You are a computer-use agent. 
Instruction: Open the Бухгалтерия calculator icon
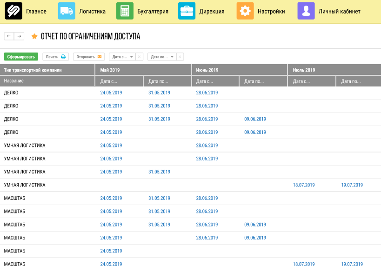(125, 11)
